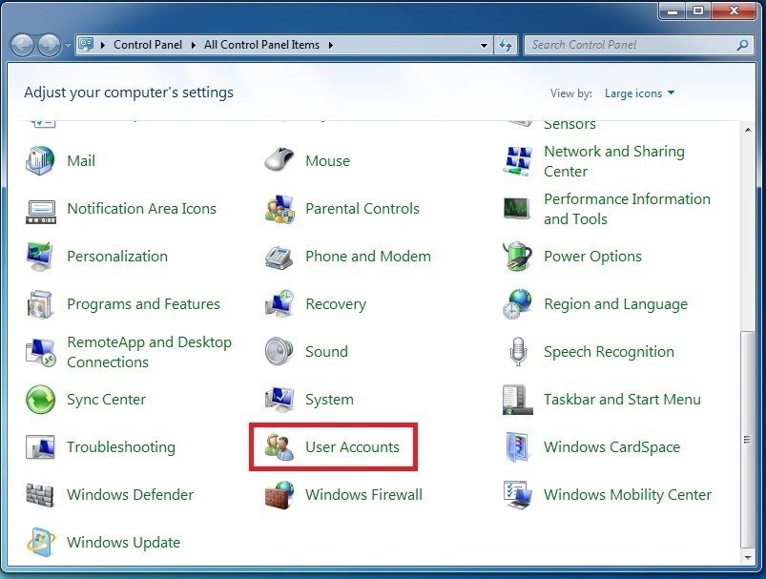Click the Control Panel address bar icon
The height and width of the screenshot is (579, 766).
pos(86,45)
